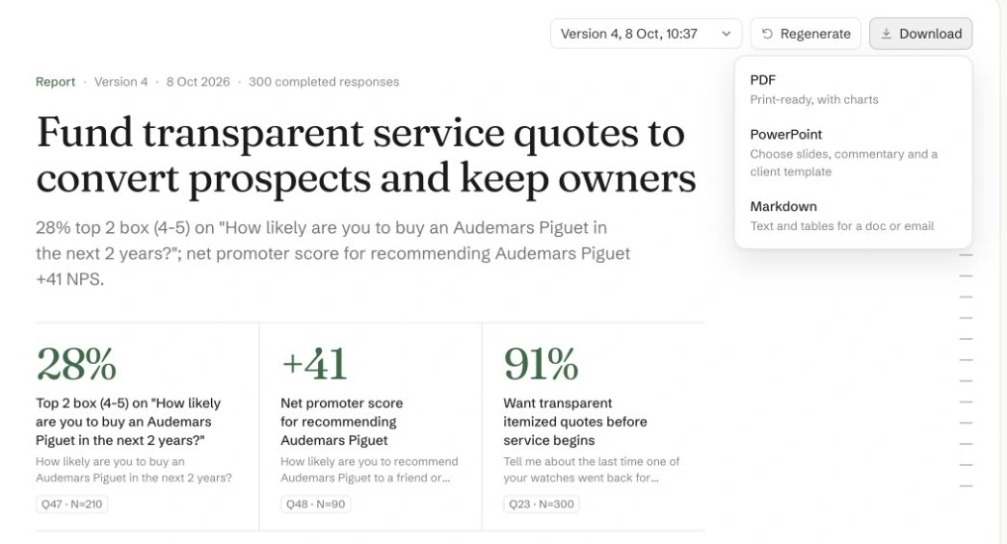Click the download arrow icon
The width and height of the screenshot is (1007, 544).
click(x=886, y=34)
